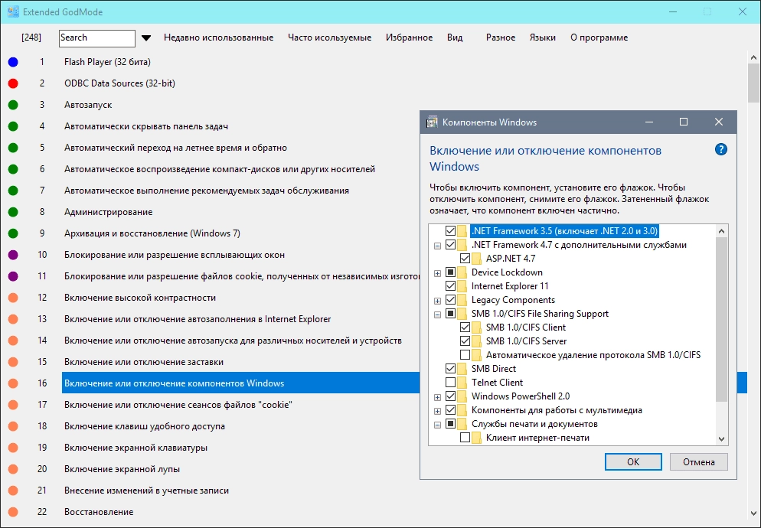761x528 pixels.
Task: Uncheck SMB 1.0/CIFS Client checkbox
Action: (x=465, y=328)
